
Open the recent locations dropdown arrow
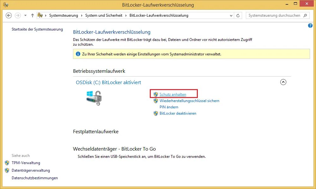(25, 15)
